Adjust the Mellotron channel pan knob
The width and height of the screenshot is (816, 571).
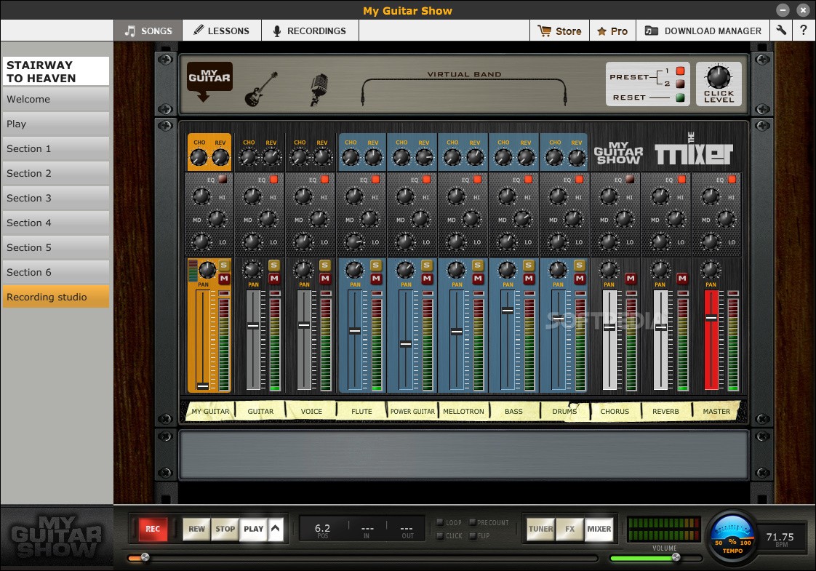tap(457, 270)
